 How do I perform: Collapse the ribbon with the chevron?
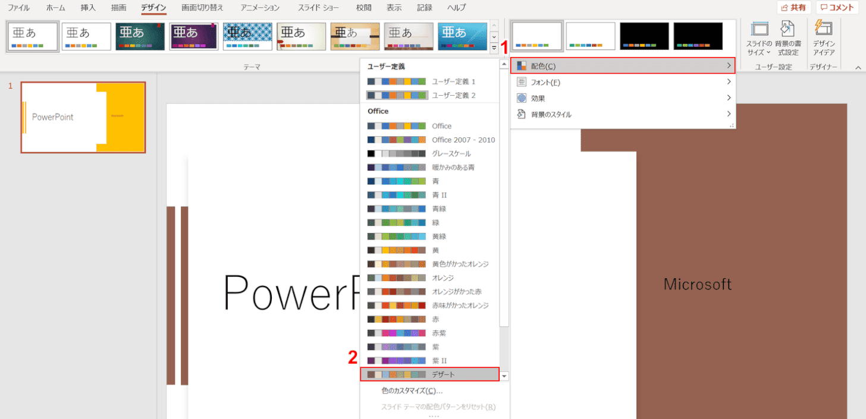[x=858, y=67]
